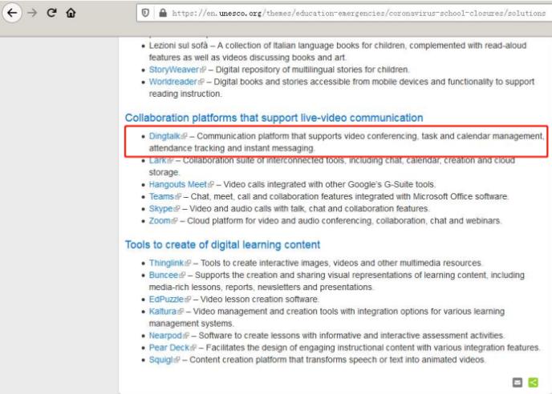This screenshot has height=394, width=552.
Task: Click the external-link icon beside Zoom
Action: tap(174, 221)
